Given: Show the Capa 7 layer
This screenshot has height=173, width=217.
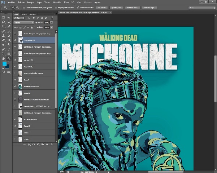Looking at the screenshot, I should coord(15,133).
